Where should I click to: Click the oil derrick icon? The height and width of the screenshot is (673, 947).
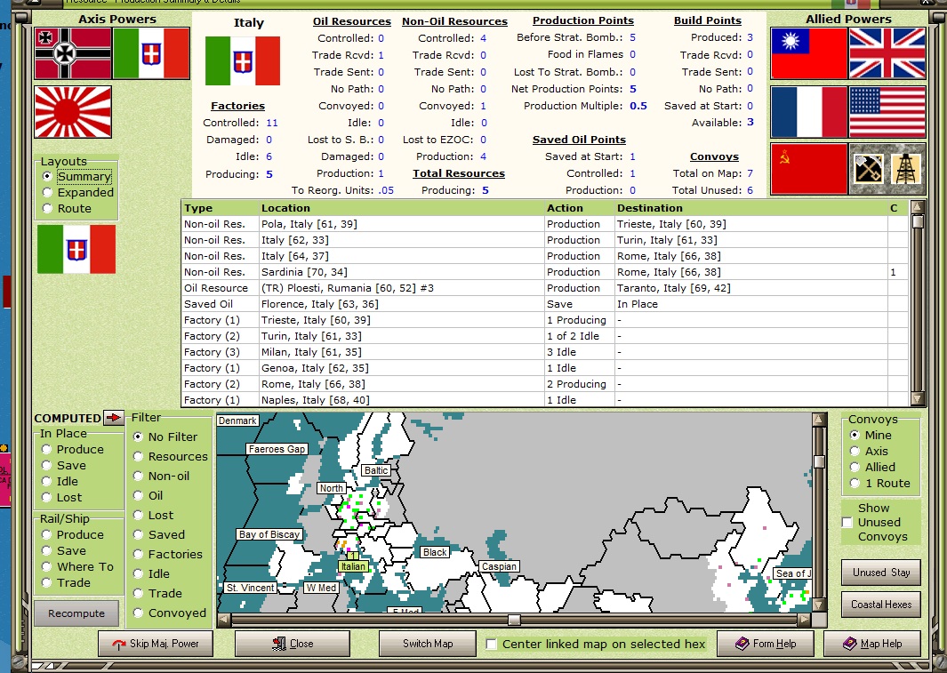click(x=906, y=169)
